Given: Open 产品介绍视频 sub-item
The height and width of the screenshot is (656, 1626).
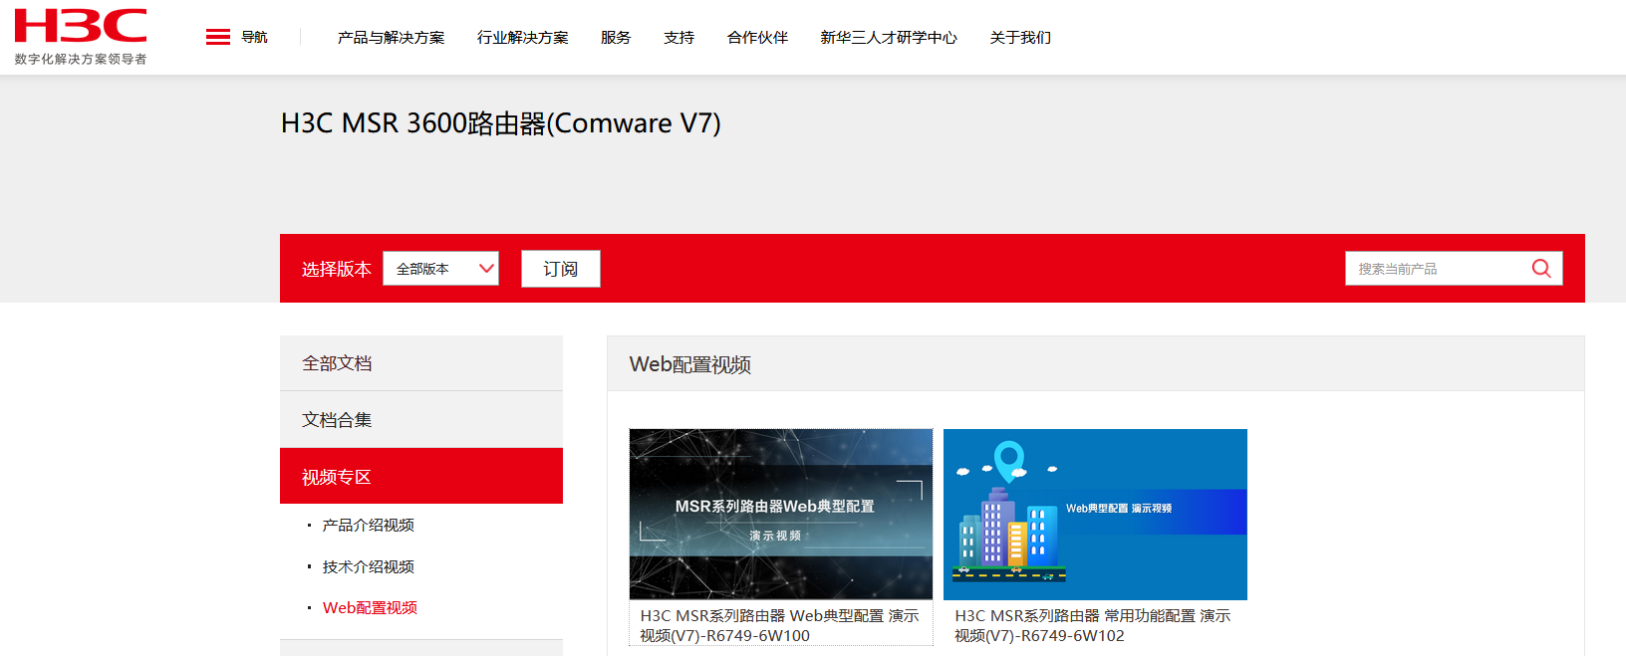Looking at the screenshot, I should [368, 525].
